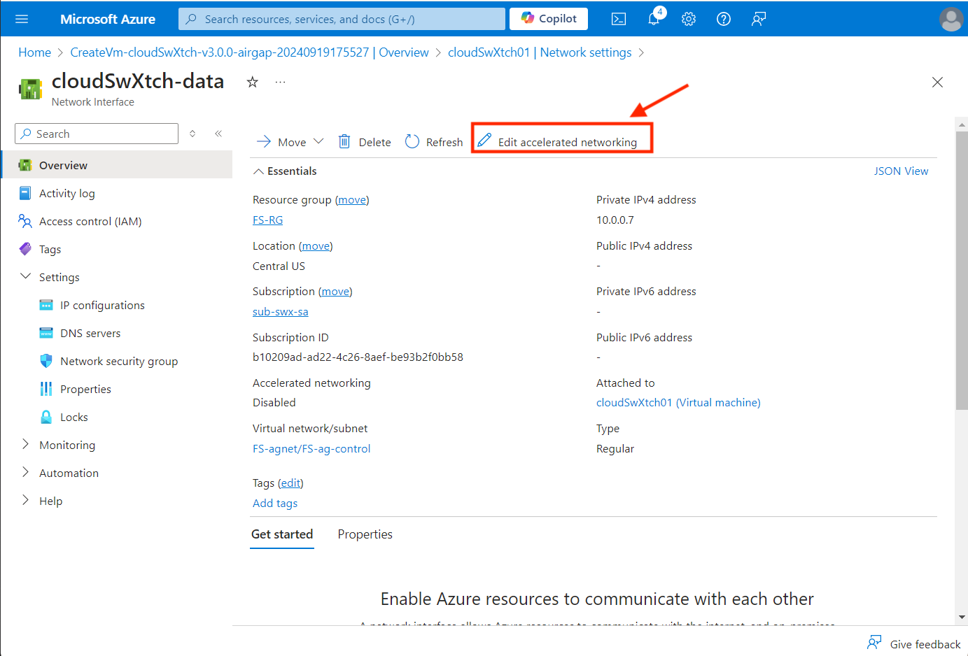
Task: Open the JSON View link
Action: (x=902, y=171)
